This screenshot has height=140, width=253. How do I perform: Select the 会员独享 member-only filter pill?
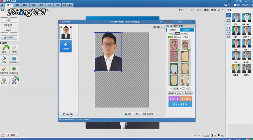[x=184, y=33]
